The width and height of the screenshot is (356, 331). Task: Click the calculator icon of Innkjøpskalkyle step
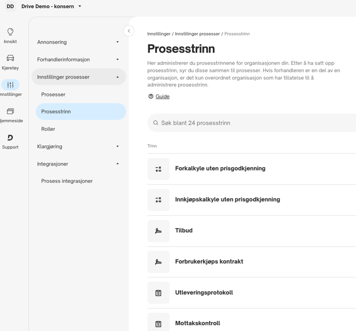tap(158, 200)
